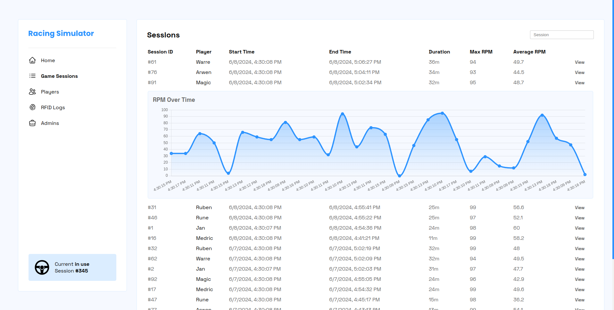
Task: View session #76 by Arwen
Action: coord(579,72)
